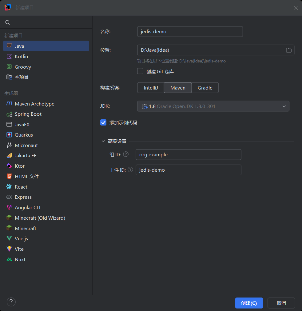Viewport: 302px width, 311px height.
Task: Select Spring Boot generator
Action: tap(46, 114)
